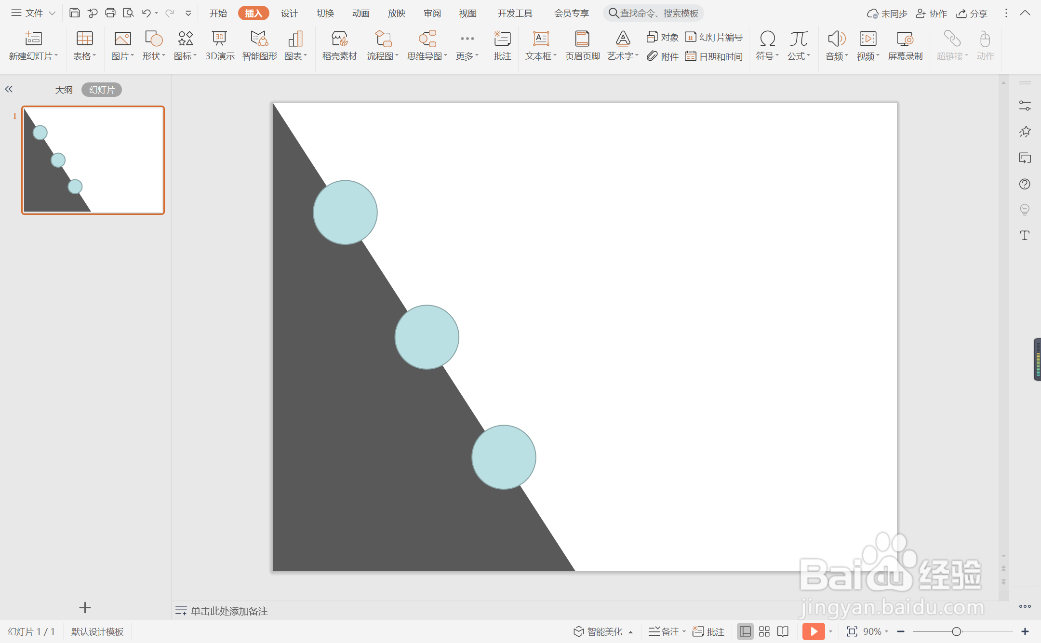
Task: Open Screen Recording tool
Action: coord(905,45)
